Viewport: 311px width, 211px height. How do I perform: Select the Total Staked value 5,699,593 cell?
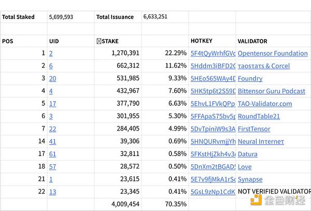[61, 17]
